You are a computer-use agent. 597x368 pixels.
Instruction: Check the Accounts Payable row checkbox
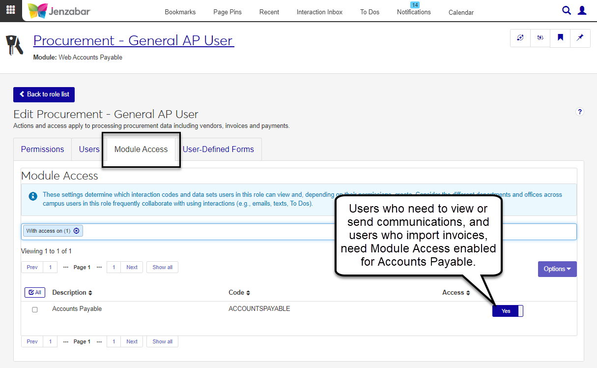pos(35,309)
